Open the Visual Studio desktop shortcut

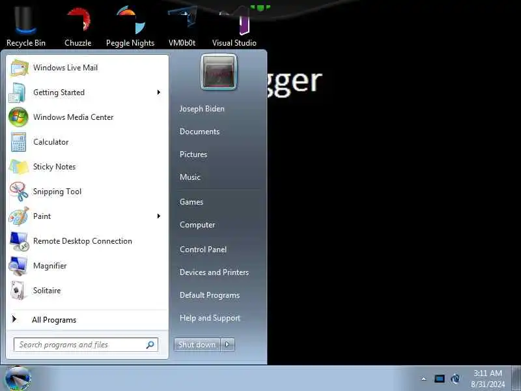click(x=234, y=25)
